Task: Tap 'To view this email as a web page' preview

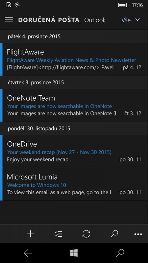Action: click(x=59, y=192)
